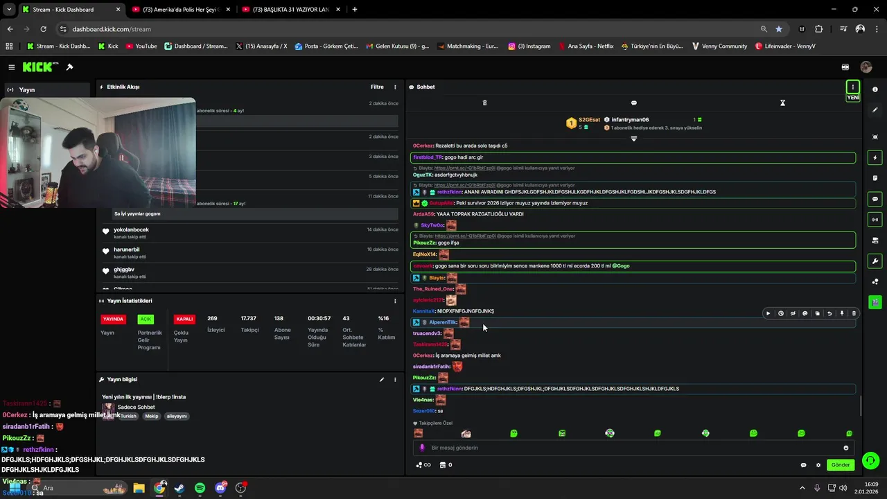
Task: Open the green support headset button
Action: tap(871, 460)
